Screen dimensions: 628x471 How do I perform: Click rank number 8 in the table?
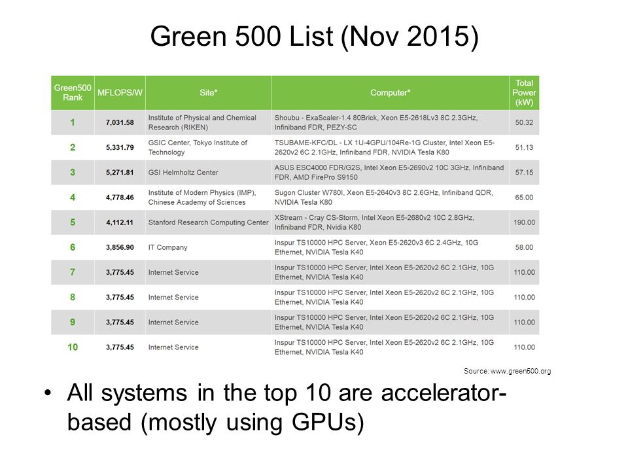[73, 297]
